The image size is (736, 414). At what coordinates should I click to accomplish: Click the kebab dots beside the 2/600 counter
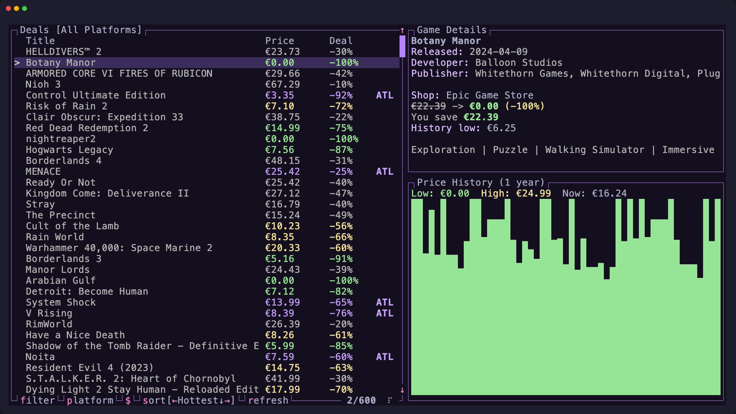point(390,401)
